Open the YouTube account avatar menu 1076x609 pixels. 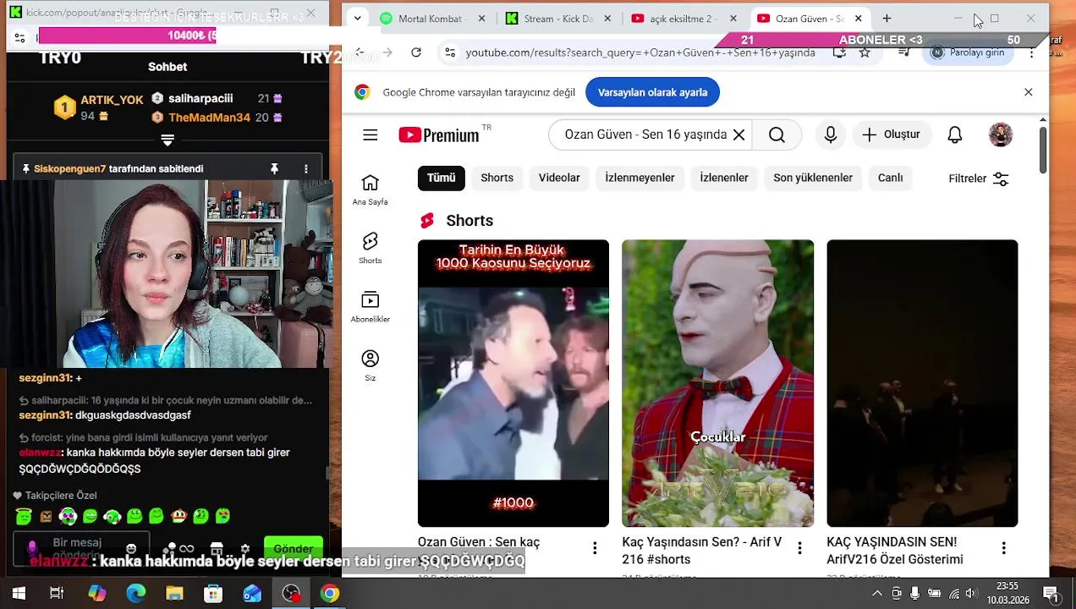[1001, 134]
